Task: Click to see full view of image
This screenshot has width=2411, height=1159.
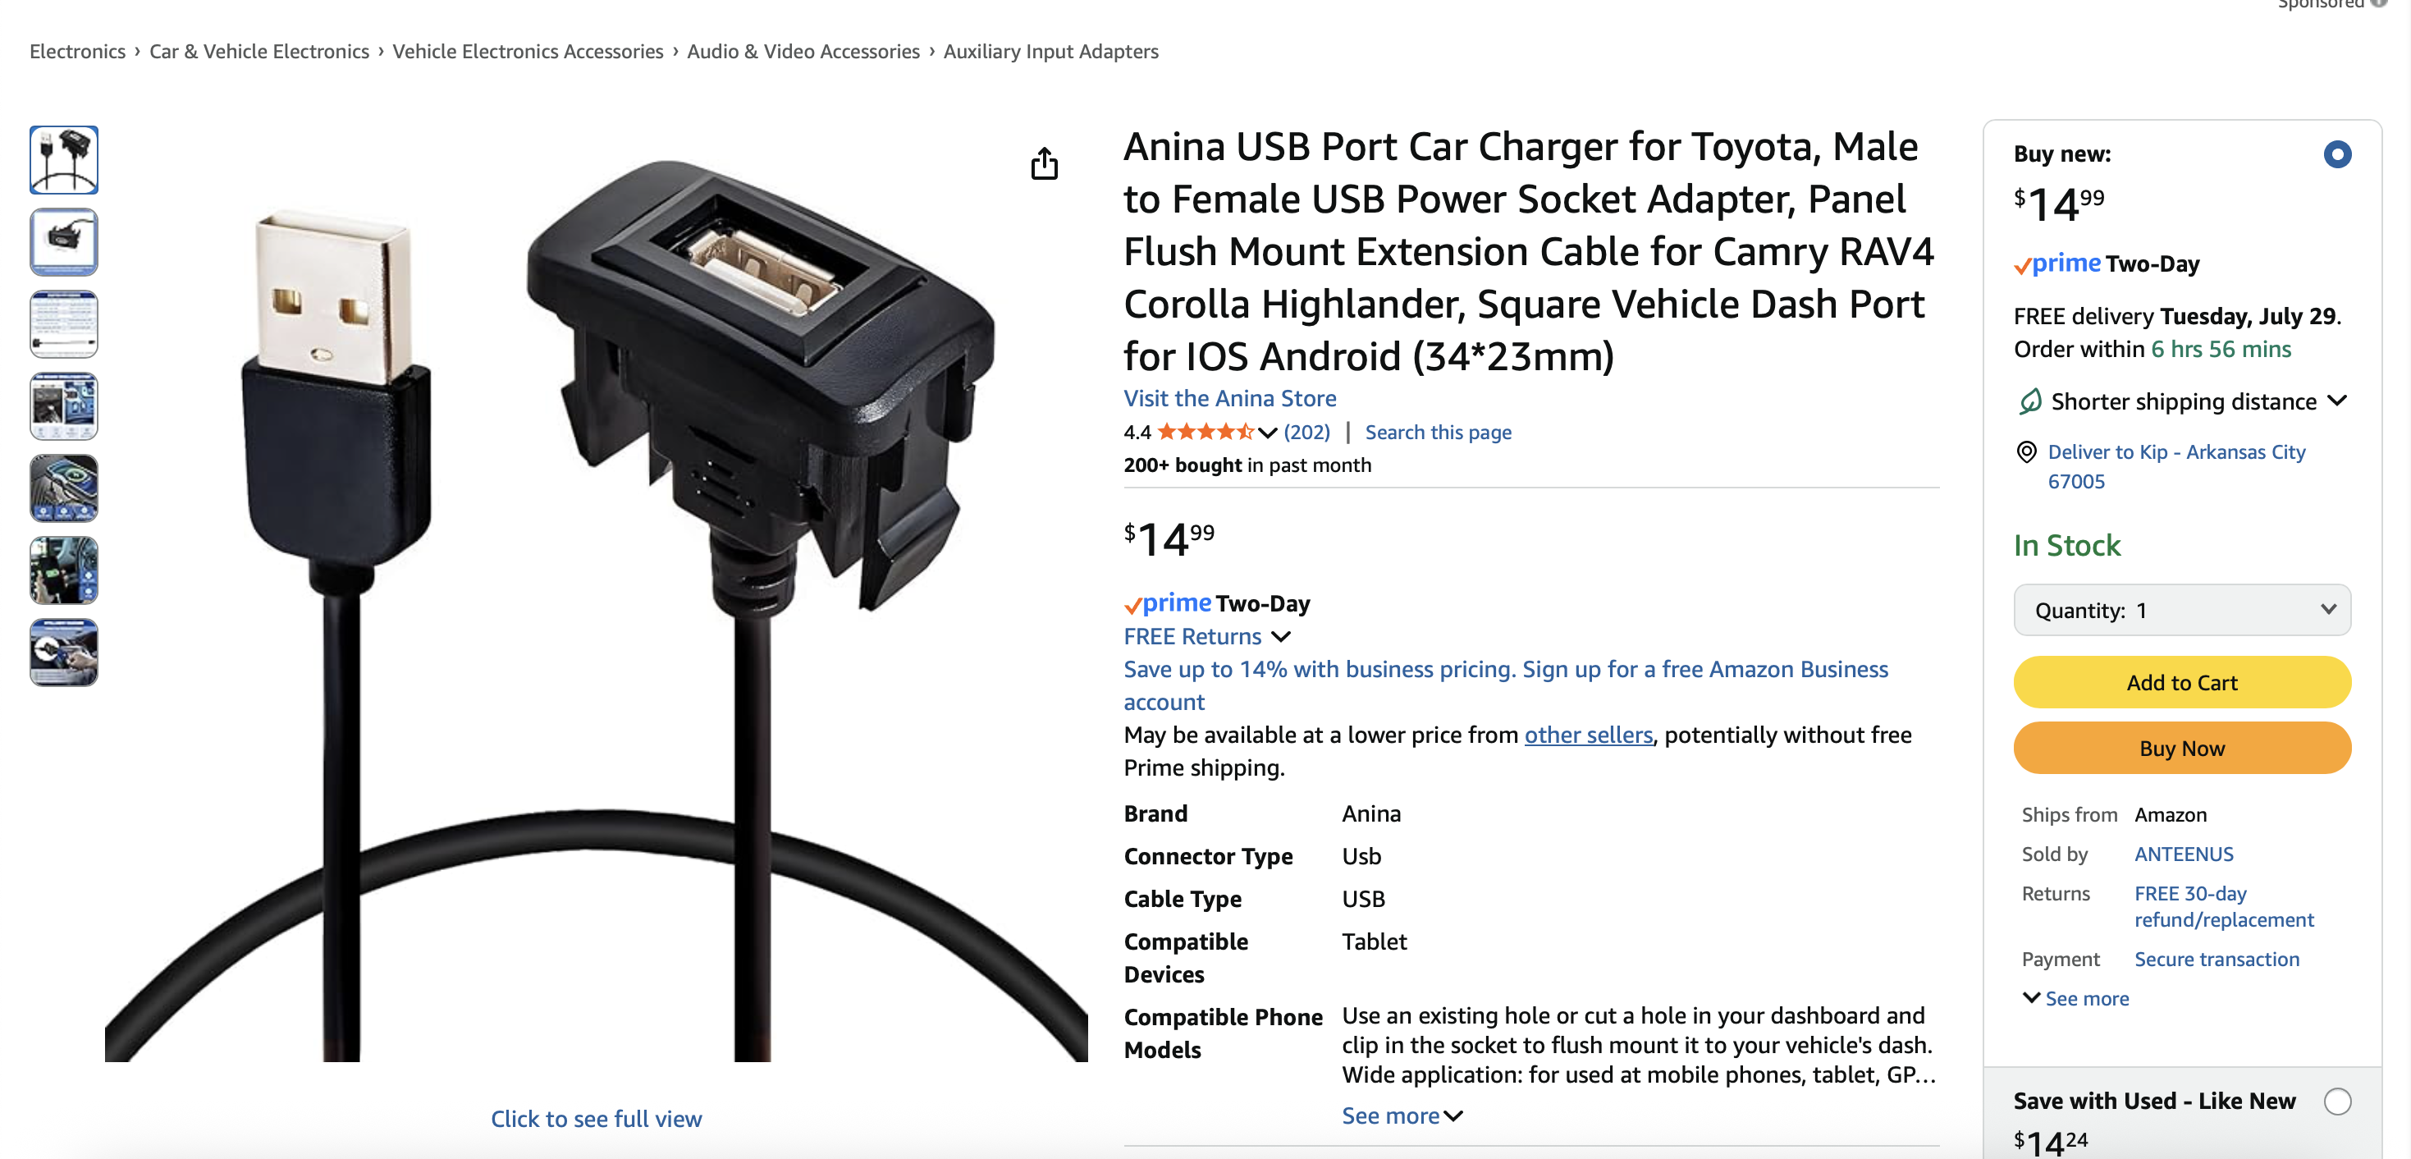Action: [x=597, y=1119]
